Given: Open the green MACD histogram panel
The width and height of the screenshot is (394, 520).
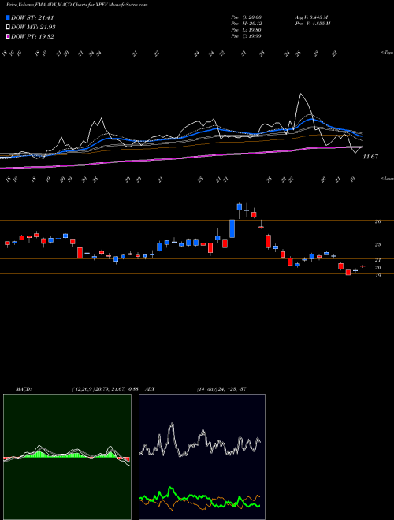Looking at the screenshot, I should click(x=67, y=457).
